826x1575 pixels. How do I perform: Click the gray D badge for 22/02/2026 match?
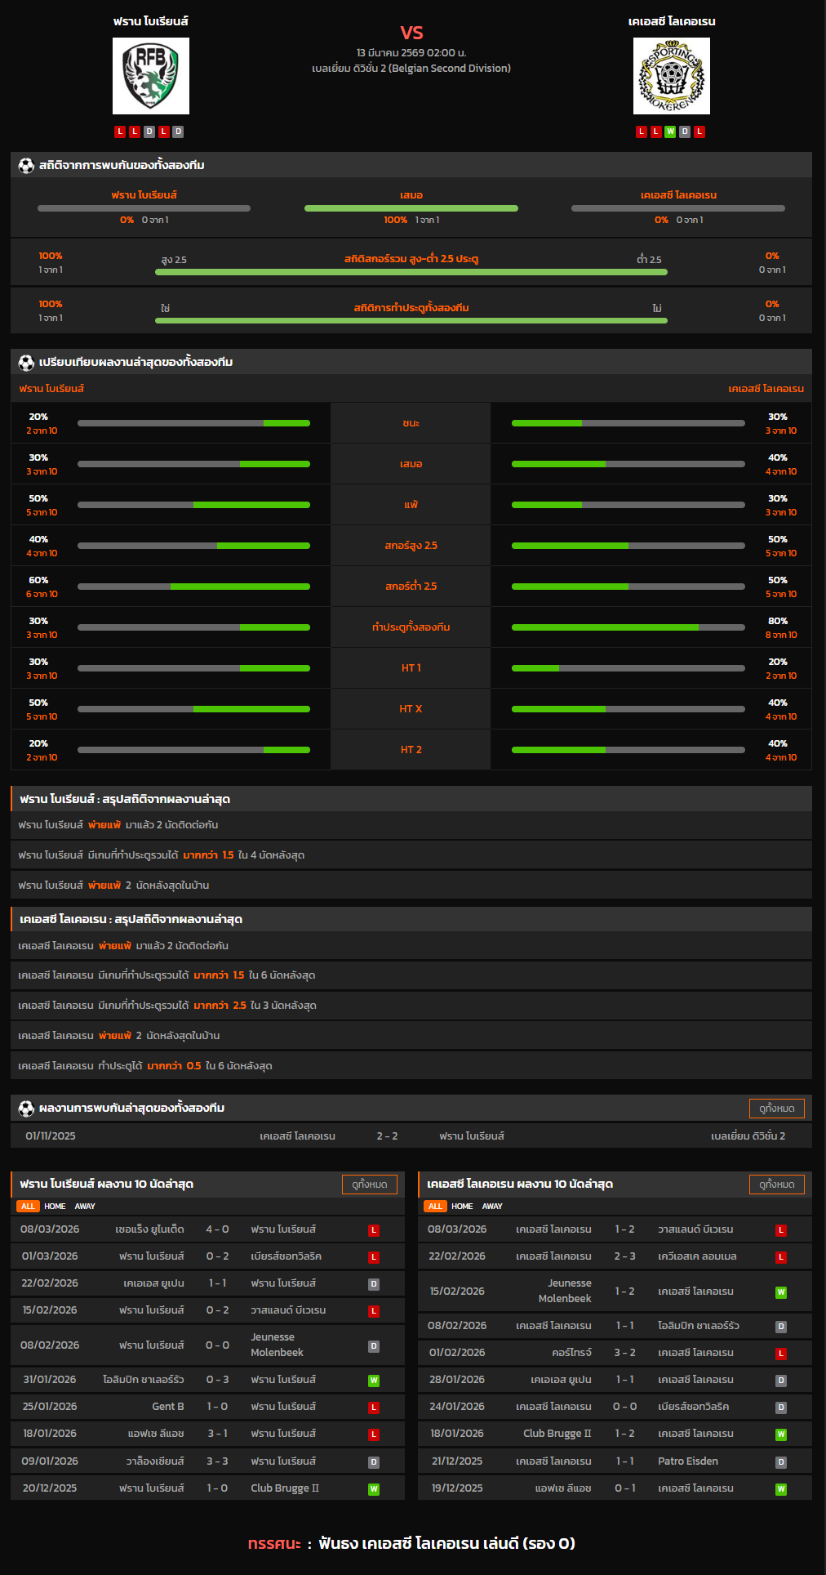pos(374,1284)
